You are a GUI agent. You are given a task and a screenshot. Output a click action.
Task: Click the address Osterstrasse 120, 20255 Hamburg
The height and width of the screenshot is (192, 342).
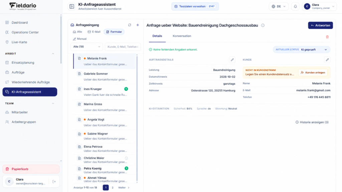click(x=213, y=91)
